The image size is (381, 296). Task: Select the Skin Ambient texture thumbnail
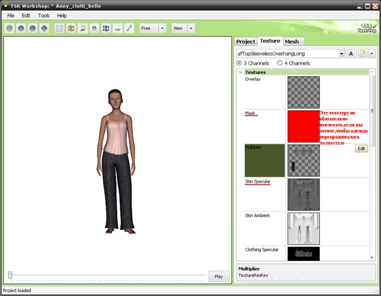[304, 229]
